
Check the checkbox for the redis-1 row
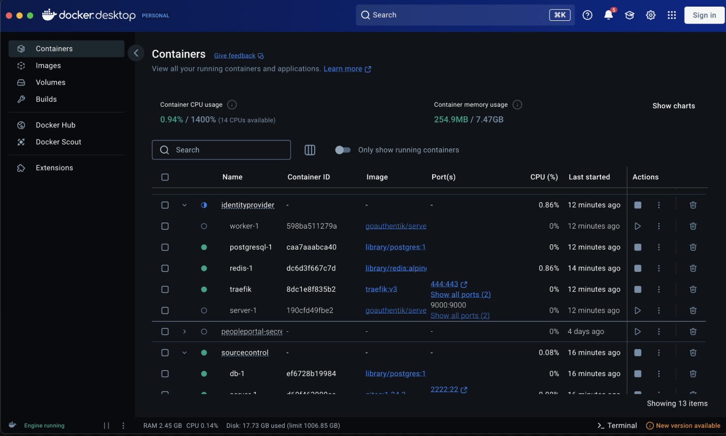(165, 268)
